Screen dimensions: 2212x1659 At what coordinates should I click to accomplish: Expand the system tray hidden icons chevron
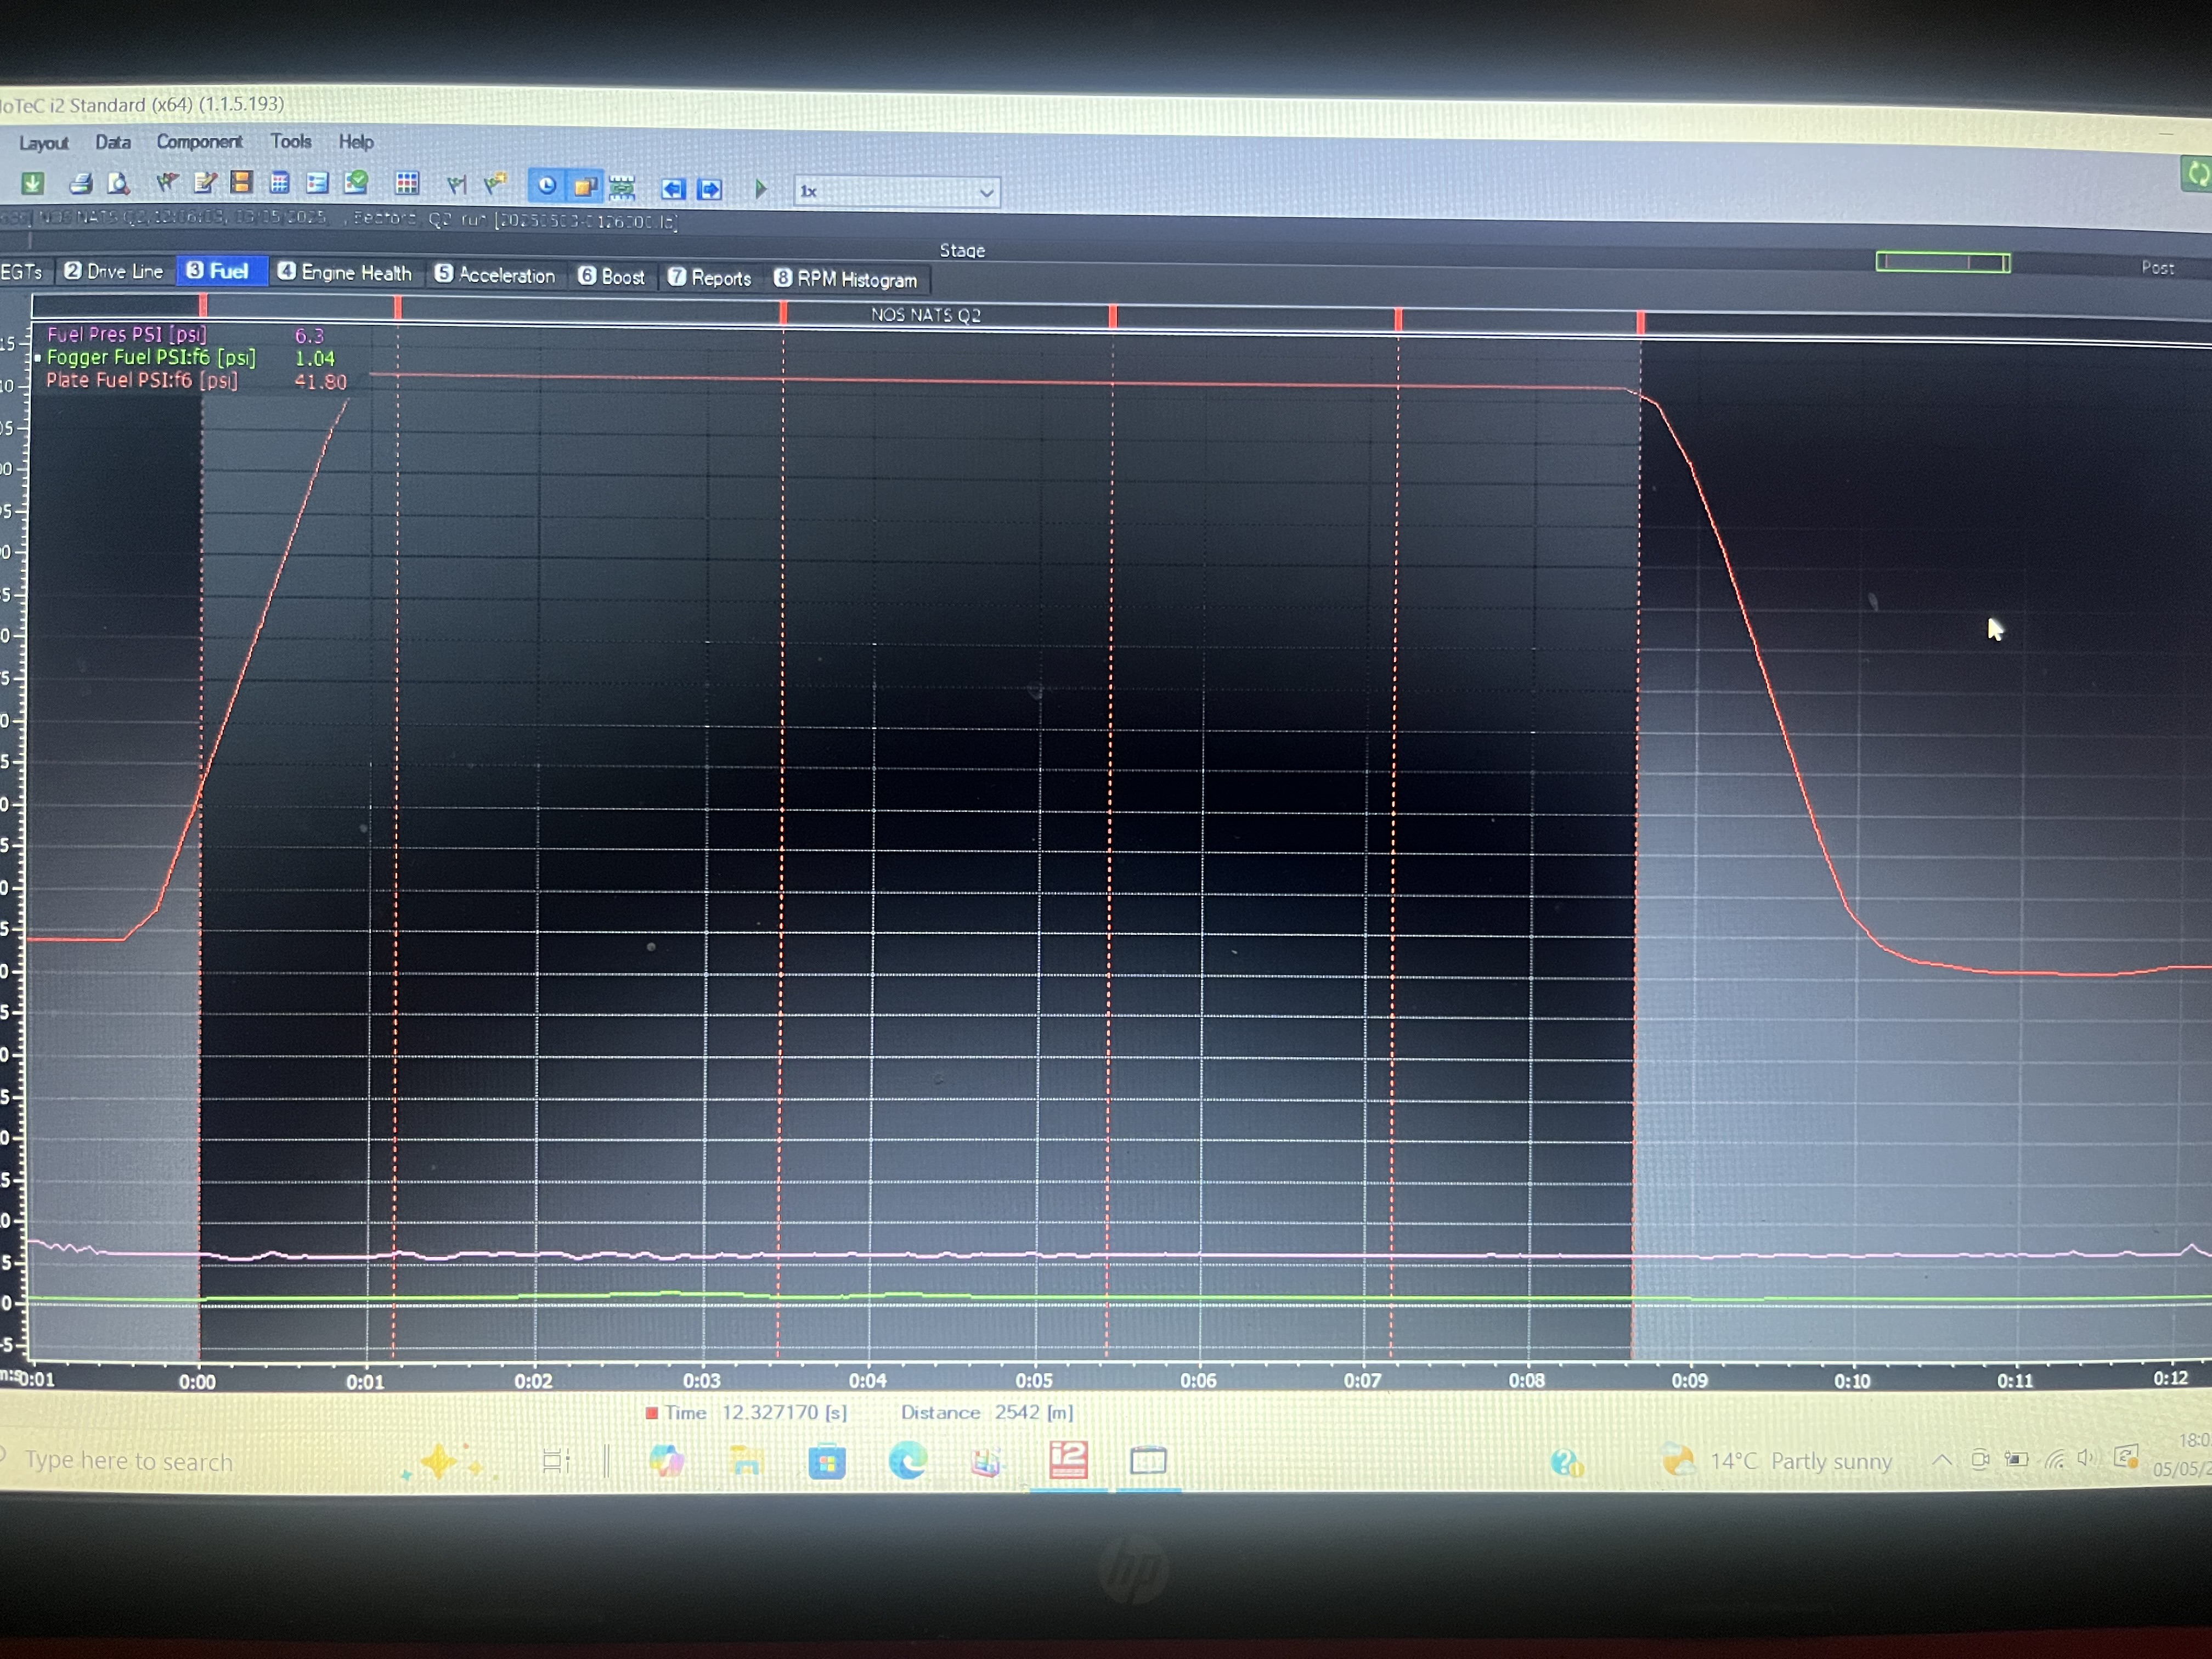1941,1460
